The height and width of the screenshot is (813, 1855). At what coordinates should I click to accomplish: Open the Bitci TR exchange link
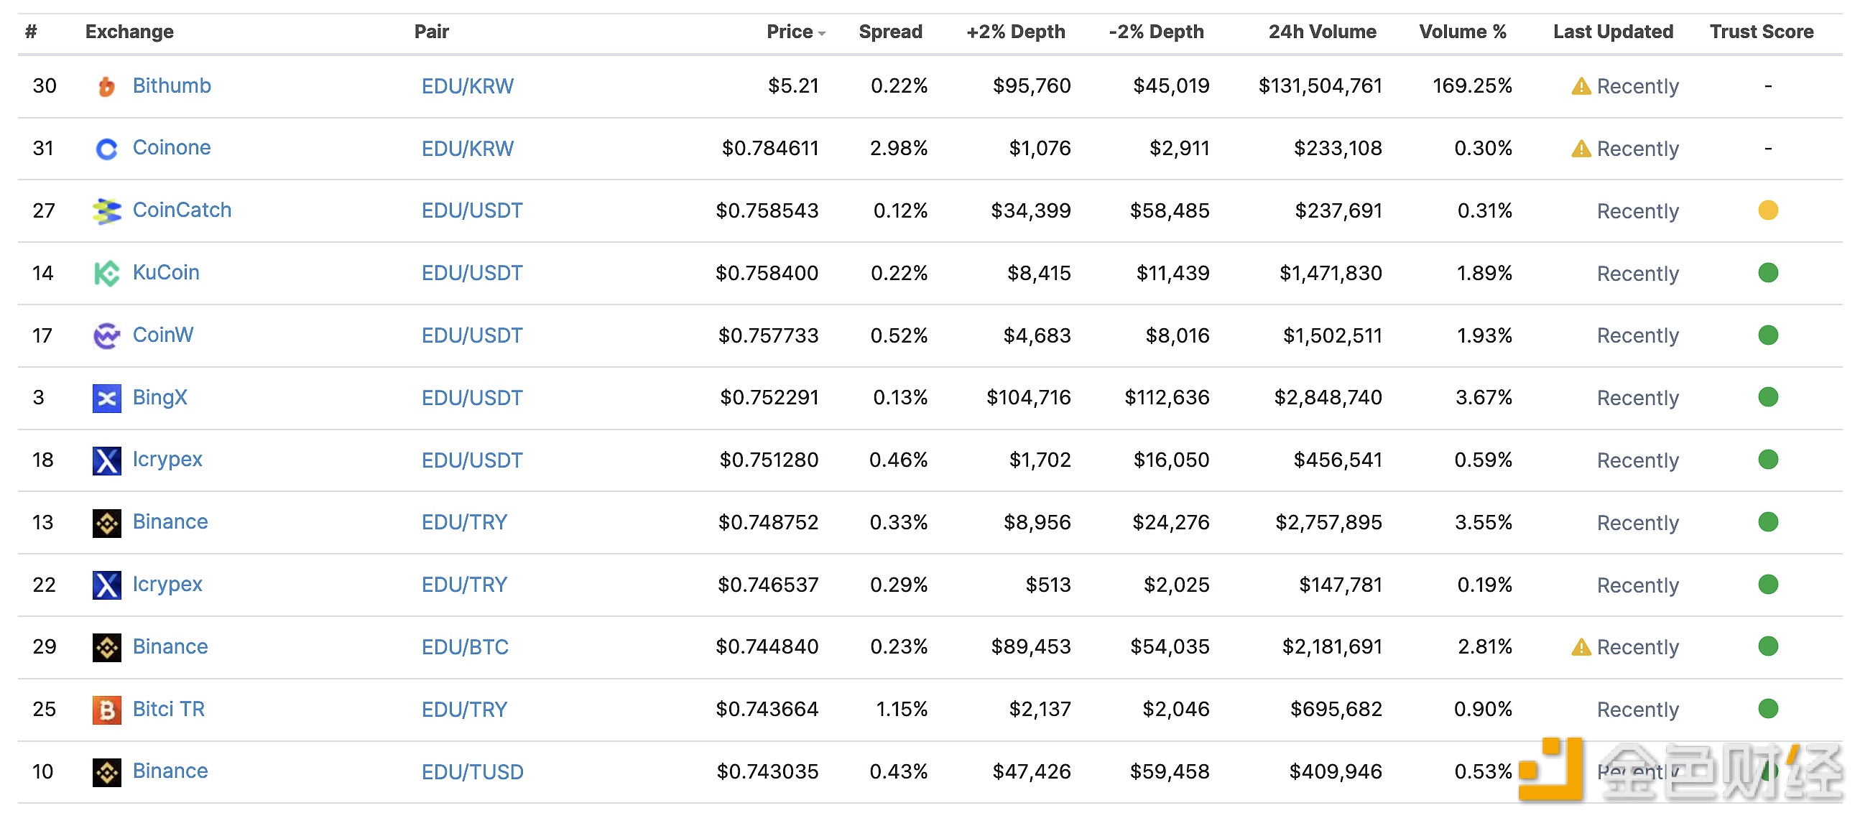coord(169,710)
